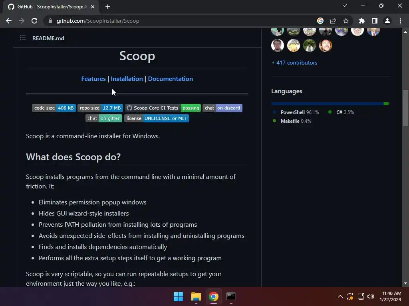Open a new browser tab
Screen dimensions: 409x306
tap(108, 7)
